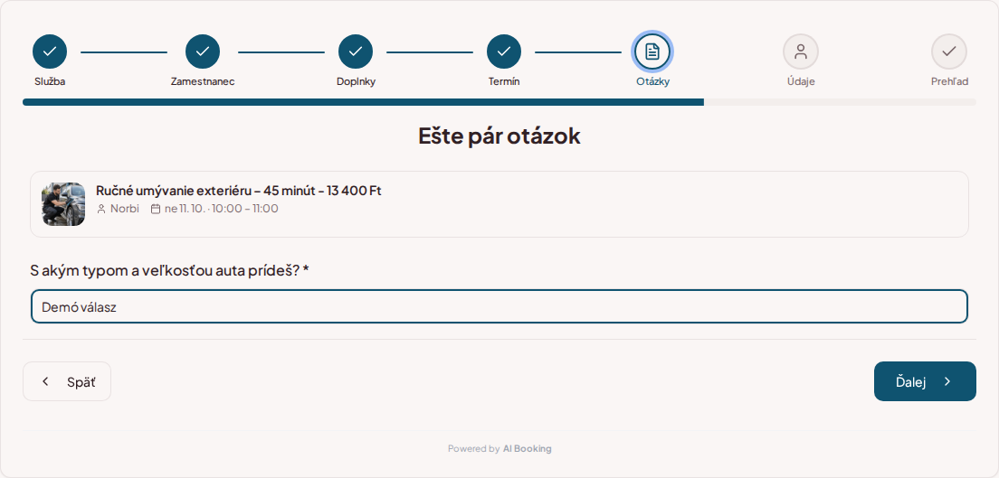
Task: Click the Služba step checkmark circle
Action: pyautogui.click(x=50, y=52)
